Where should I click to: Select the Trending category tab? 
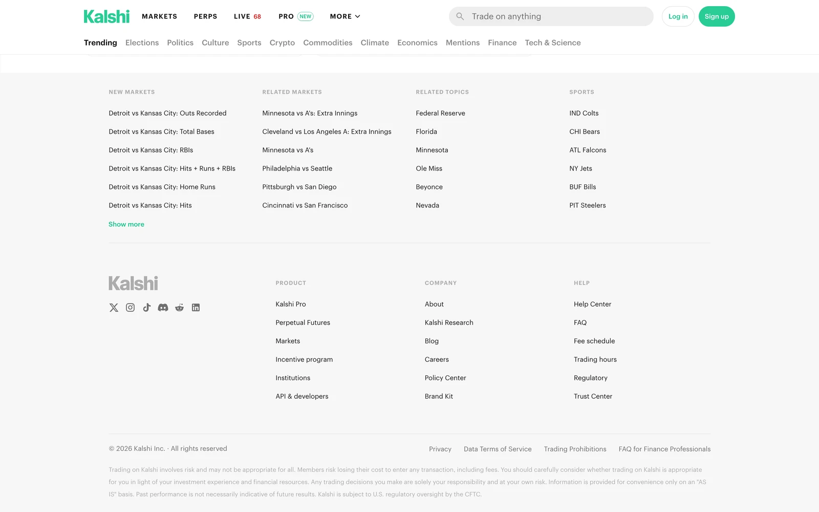pos(100,42)
